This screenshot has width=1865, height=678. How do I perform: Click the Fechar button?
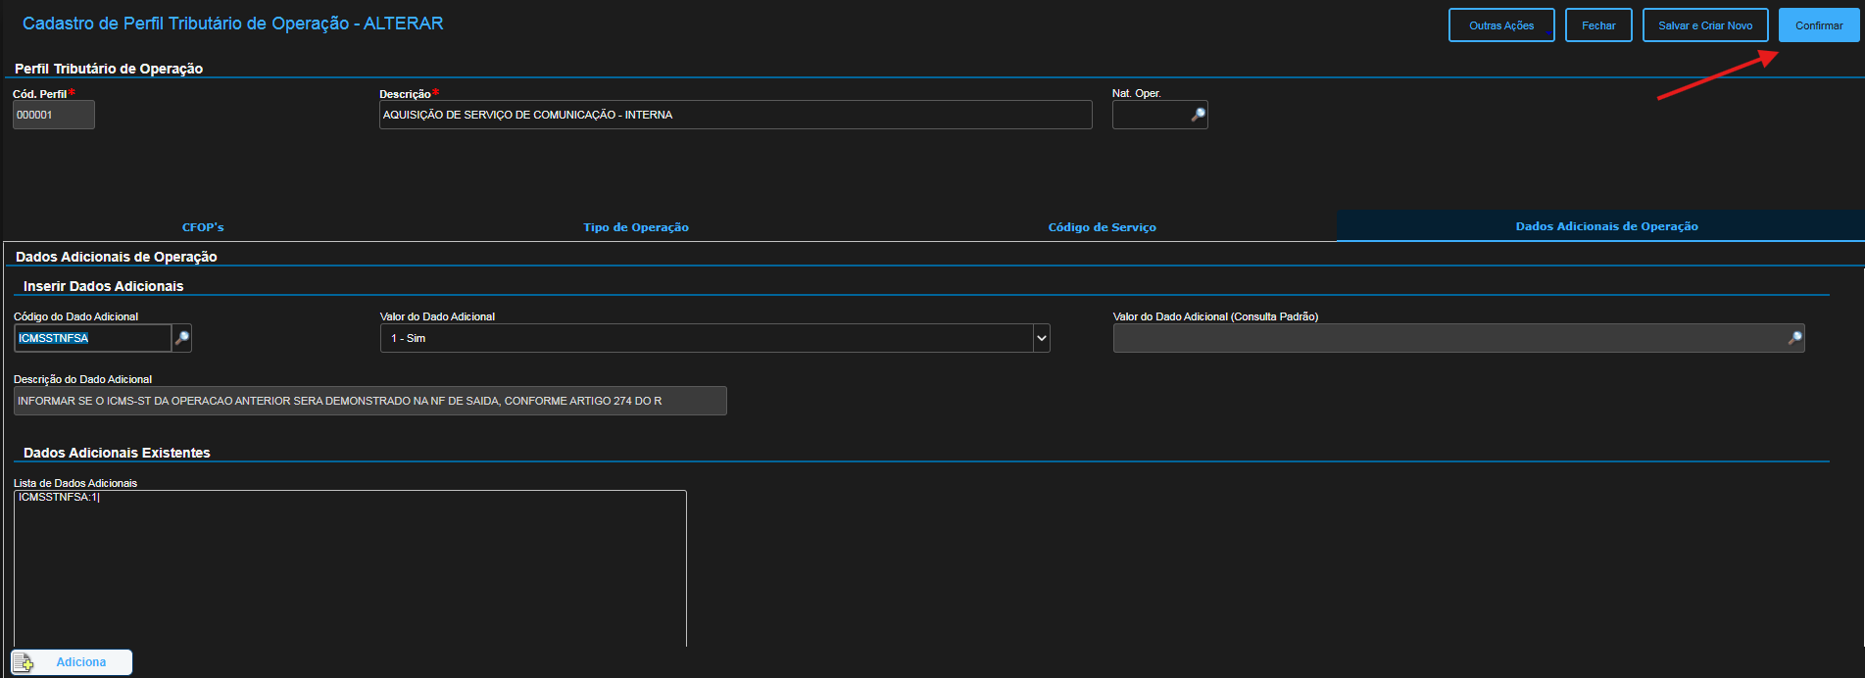coord(1597,25)
